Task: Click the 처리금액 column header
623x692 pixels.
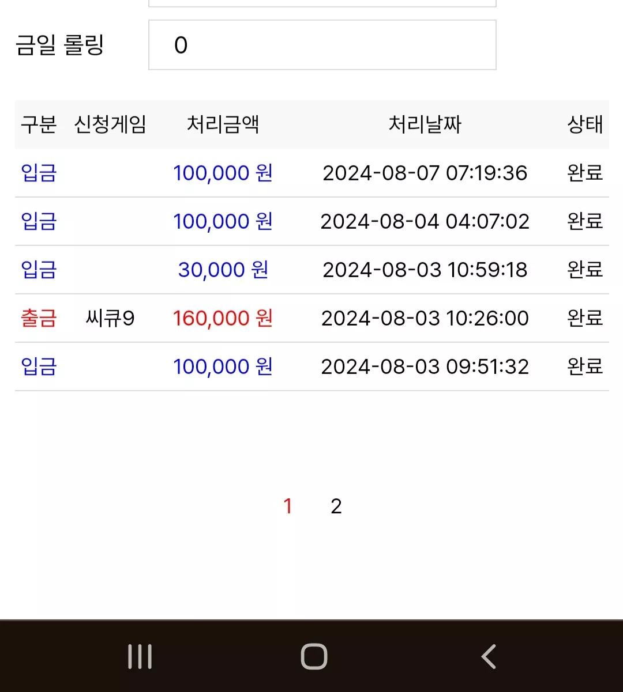Action: (223, 124)
